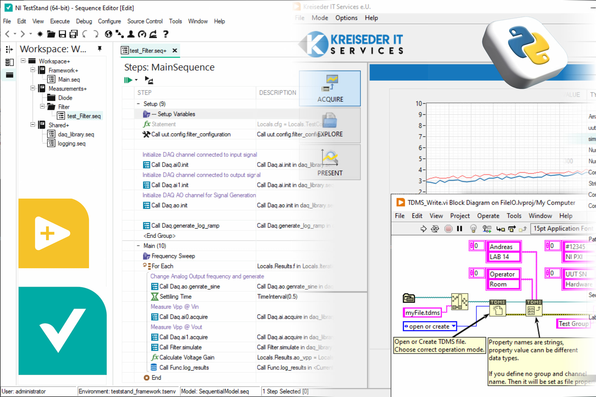Click the LabVIEW Abort Execution button
This screenshot has height=397, width=596.
coord(448,229)
